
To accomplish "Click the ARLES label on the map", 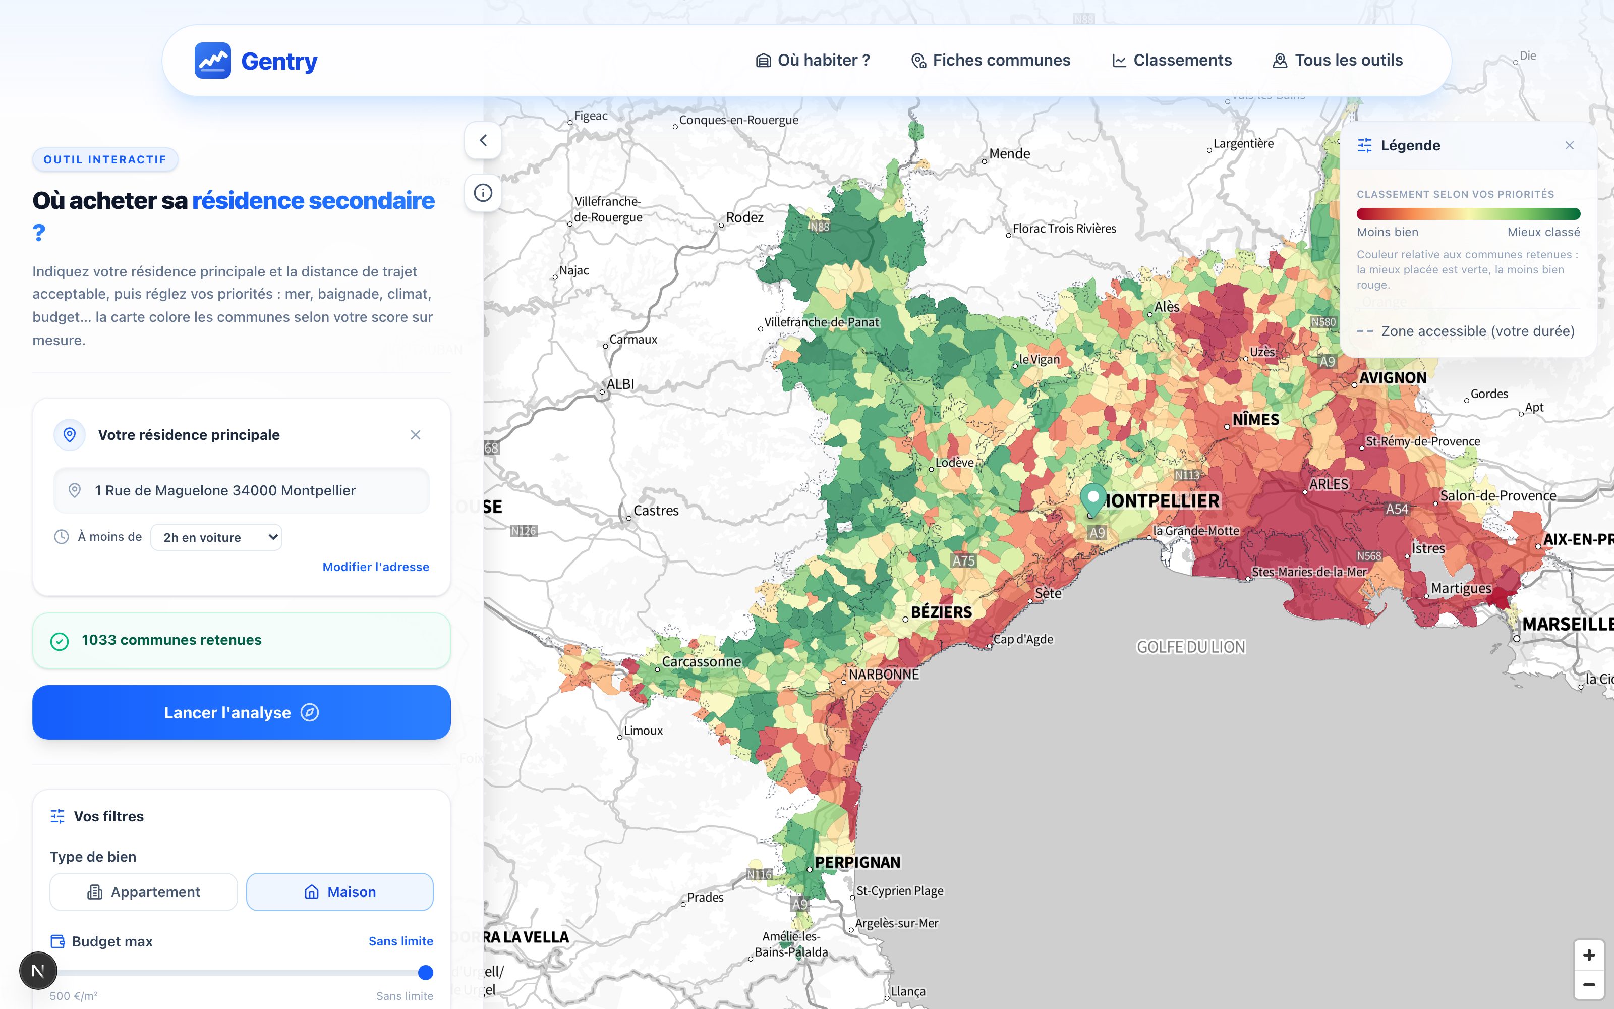I will click(x=1329, y=484).
